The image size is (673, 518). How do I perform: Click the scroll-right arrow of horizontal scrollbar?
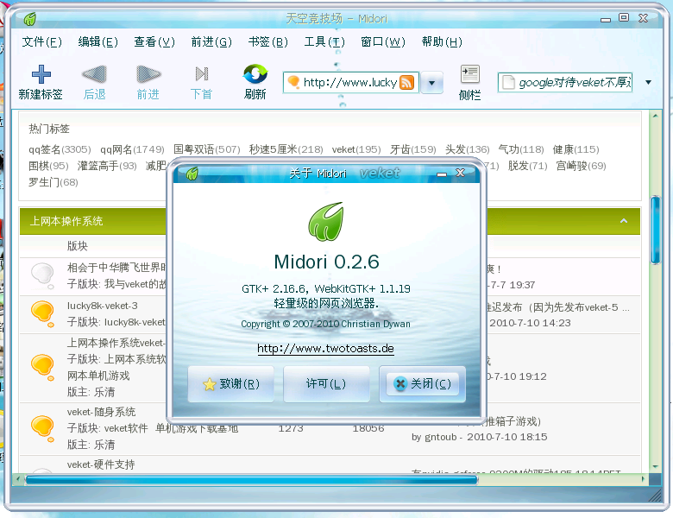pos(643,479)
